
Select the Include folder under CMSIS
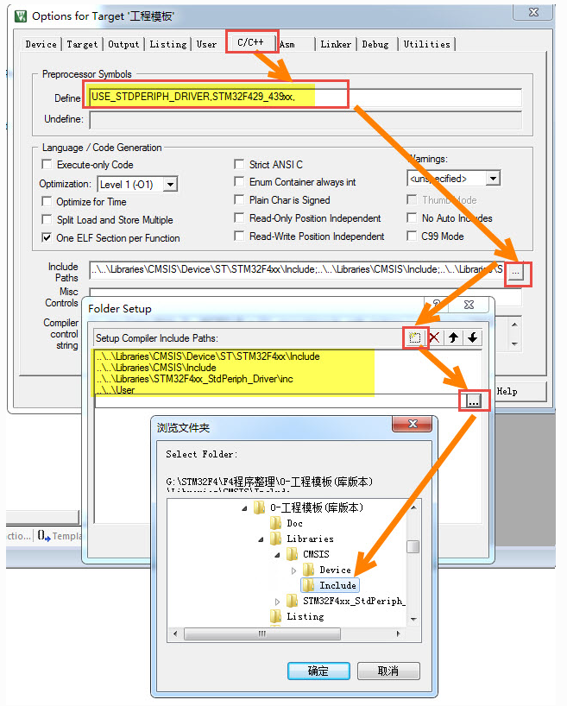(337, 585)
